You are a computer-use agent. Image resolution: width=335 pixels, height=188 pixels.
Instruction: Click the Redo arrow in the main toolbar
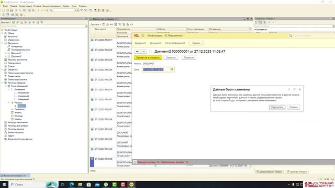(42, 10)
